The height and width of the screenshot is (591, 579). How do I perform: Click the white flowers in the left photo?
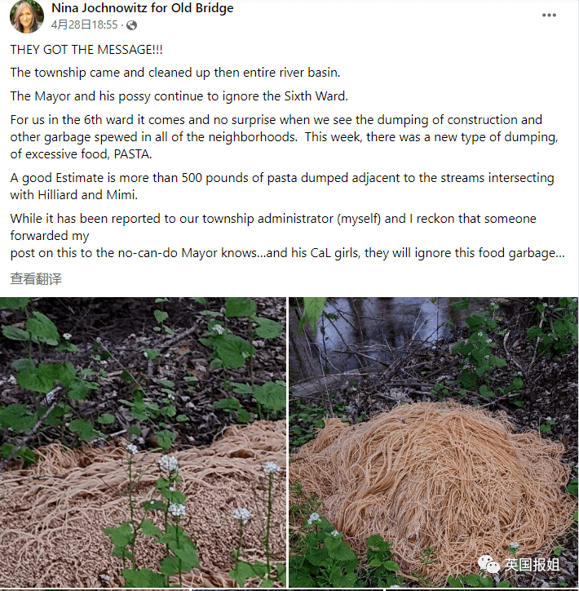pyautogui.click(x=168, y=463)
